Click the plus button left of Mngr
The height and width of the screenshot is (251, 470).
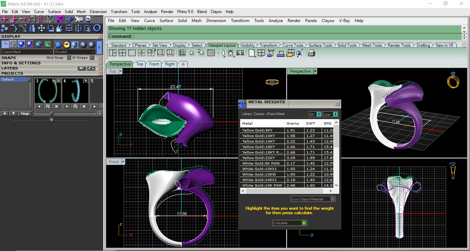[x=5, y=114]
